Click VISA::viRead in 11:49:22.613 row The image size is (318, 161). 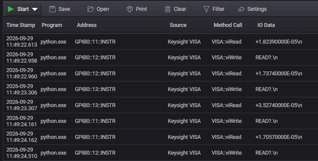pos(226,42)
